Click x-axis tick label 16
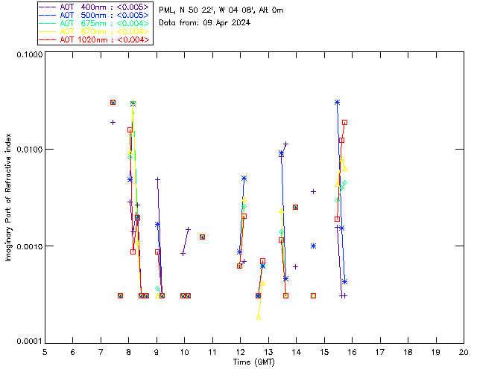The height and width of the screenshot is (381, 477). [352, 352]
